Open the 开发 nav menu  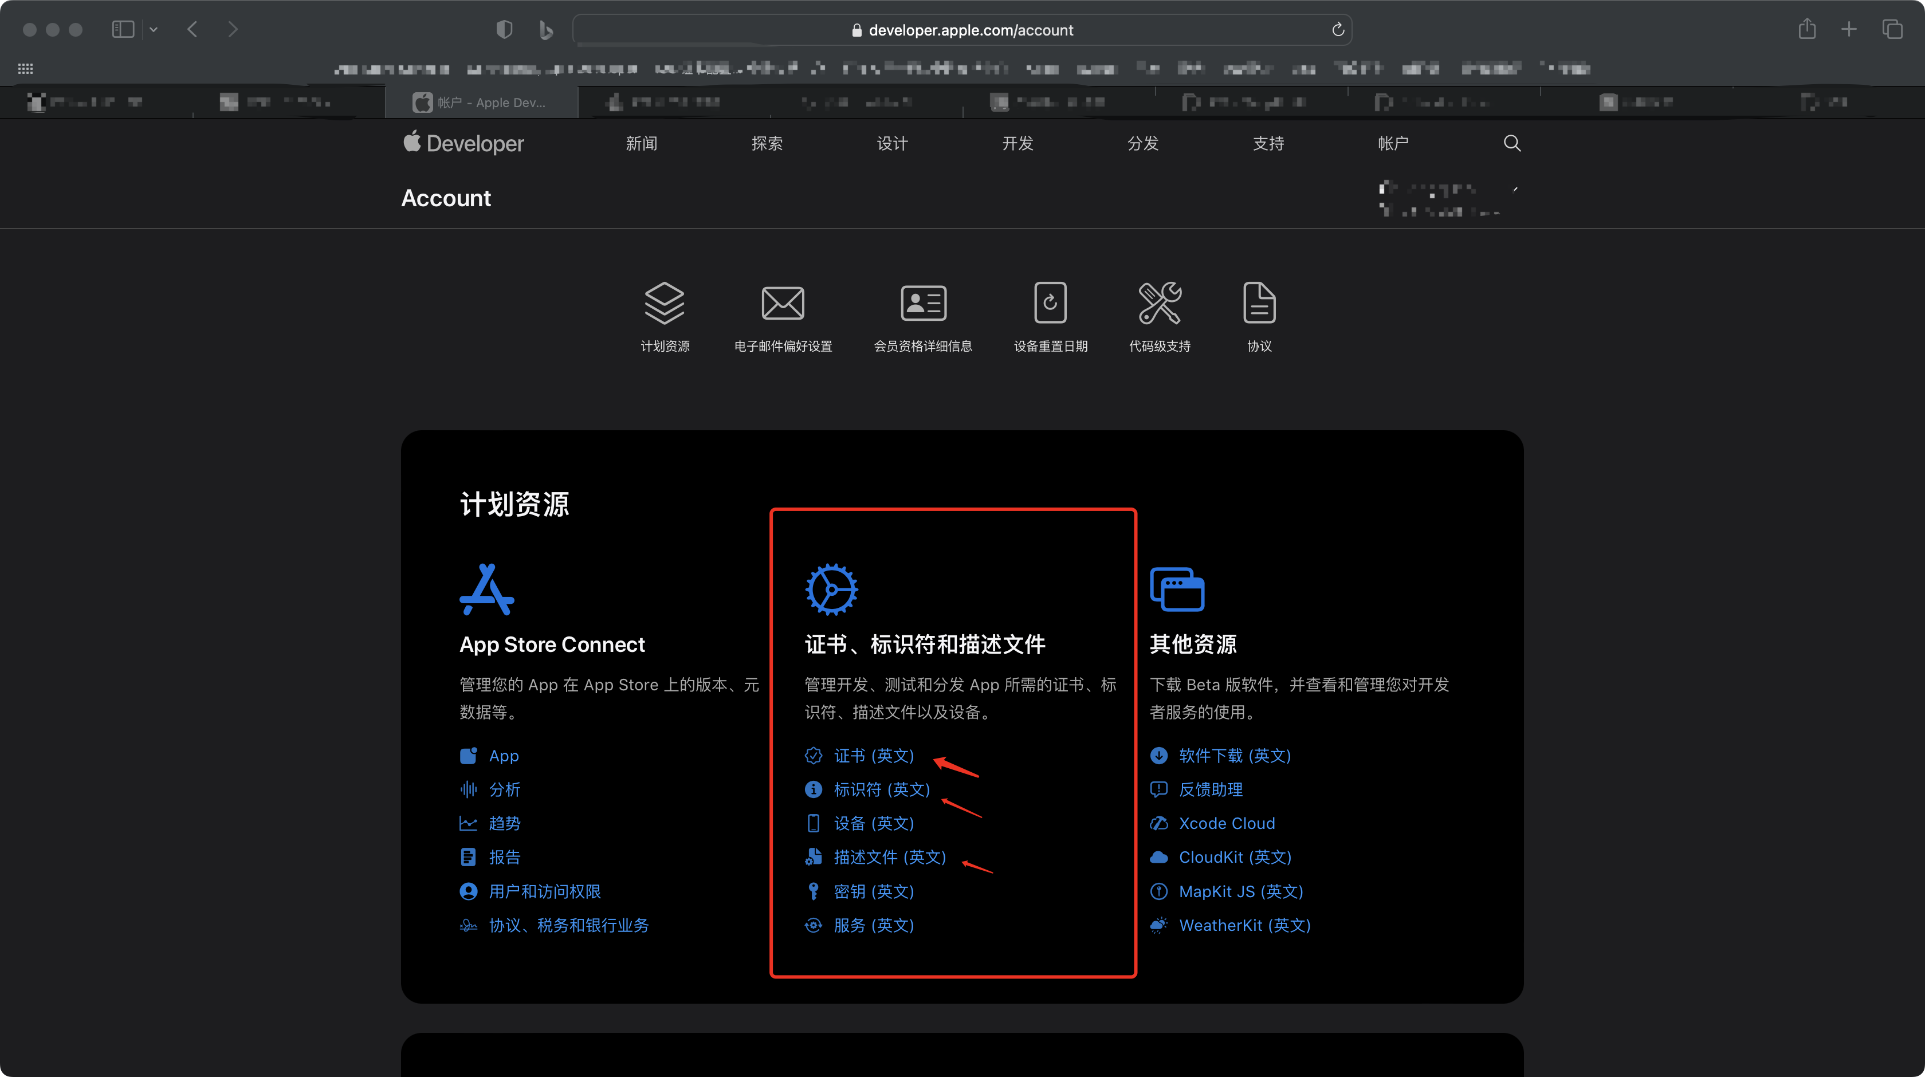point(1018,143)
